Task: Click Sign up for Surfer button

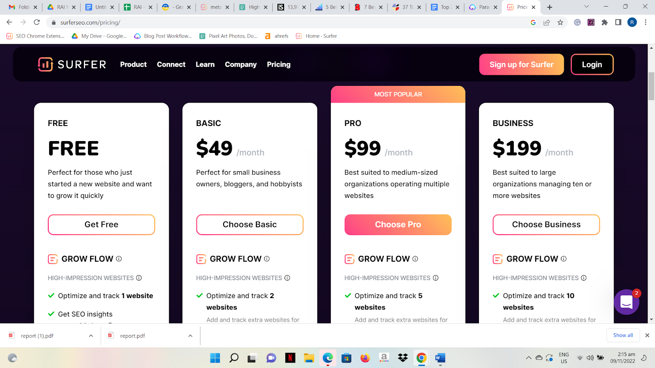Action: pos(522,64)
